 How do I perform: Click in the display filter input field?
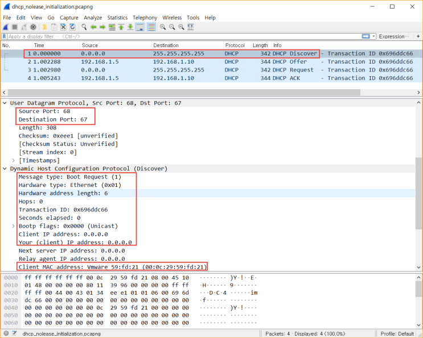[x=183, y=36]
